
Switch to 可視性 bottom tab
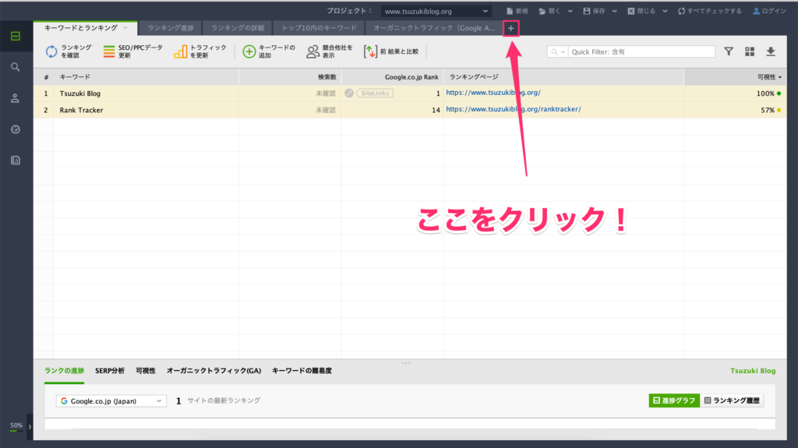(146, 371)
